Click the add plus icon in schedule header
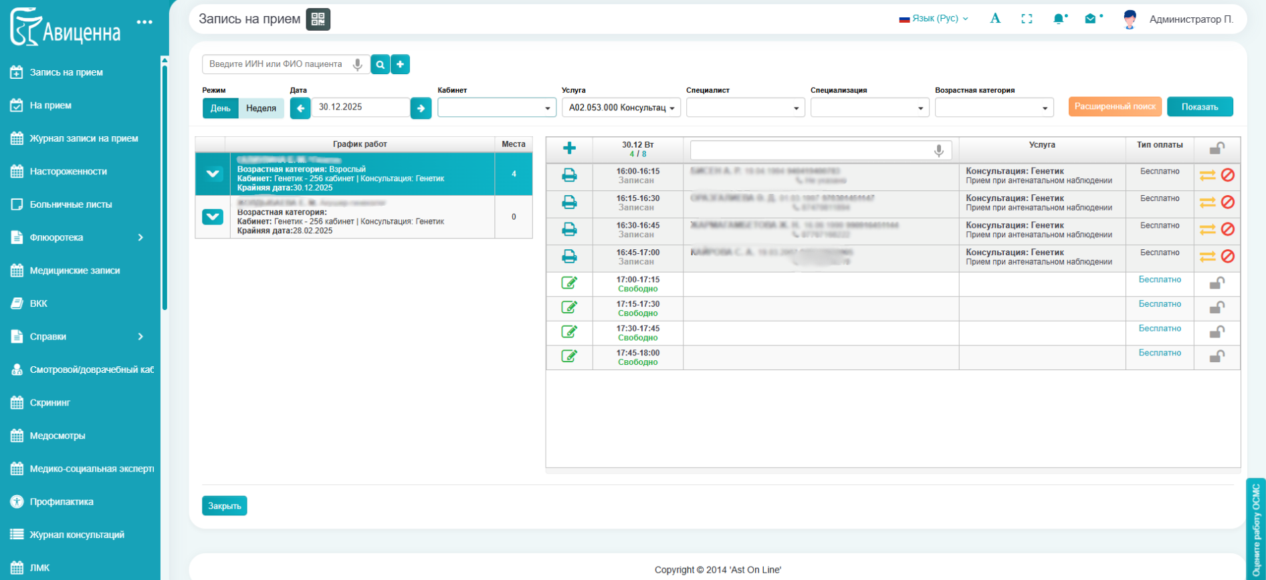This screenshot has width=1266, height=580. (569, 148)
